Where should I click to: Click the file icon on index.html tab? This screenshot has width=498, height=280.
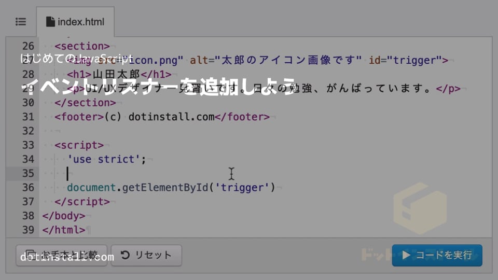pyautogui.click(x=50, y=22)
